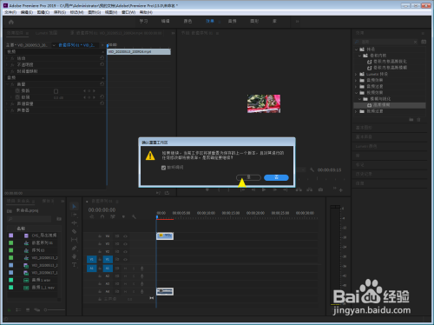The width and height of the screenshot is (434, 325).
Task: Collapse the 卷积内核 preset folder
Action: click(x=359, y=56)
